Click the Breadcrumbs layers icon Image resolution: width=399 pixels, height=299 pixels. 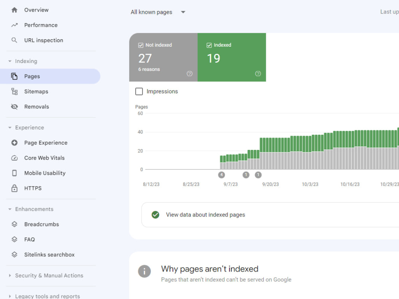pyautogui.click(x=14, y=224)
